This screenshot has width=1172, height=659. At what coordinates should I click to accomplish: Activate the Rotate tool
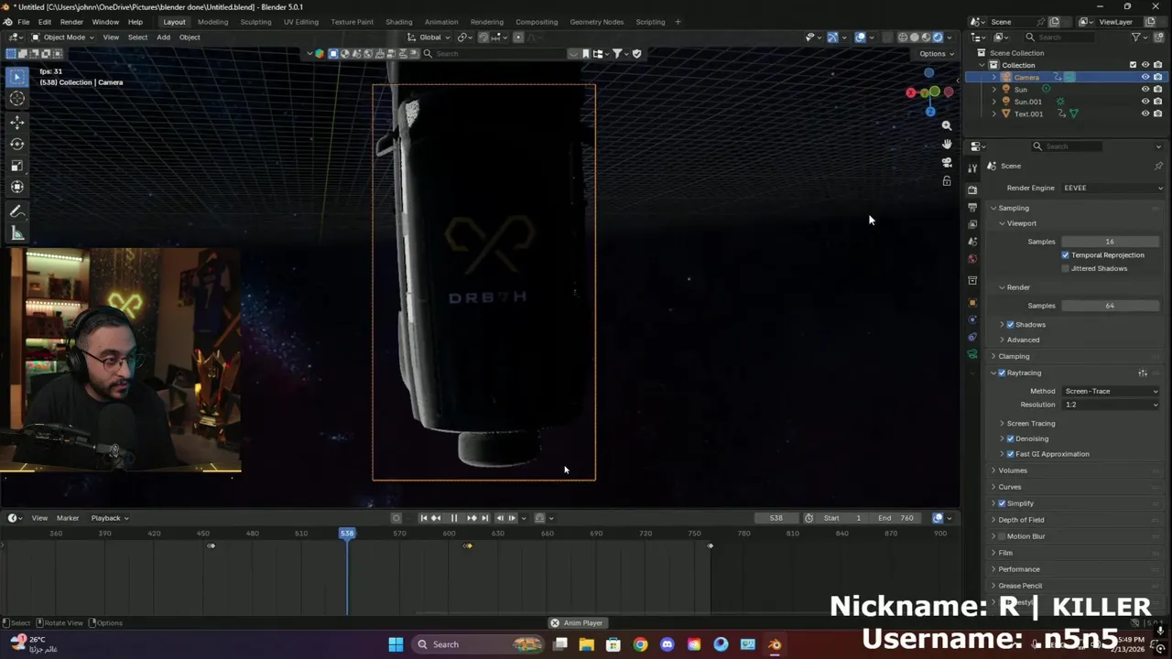click(x=17, y=144)
